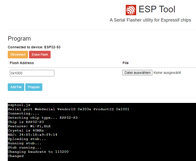The image size is (196, 161).
Task: Click the 'Keine ausgewählt' file status text
Action: pos(167,73)
